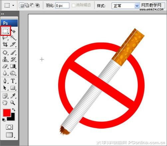This screenshot has width=167, height=146.
Task: Collapse the toolbox with double-arrow
Action: pos(2,14)
